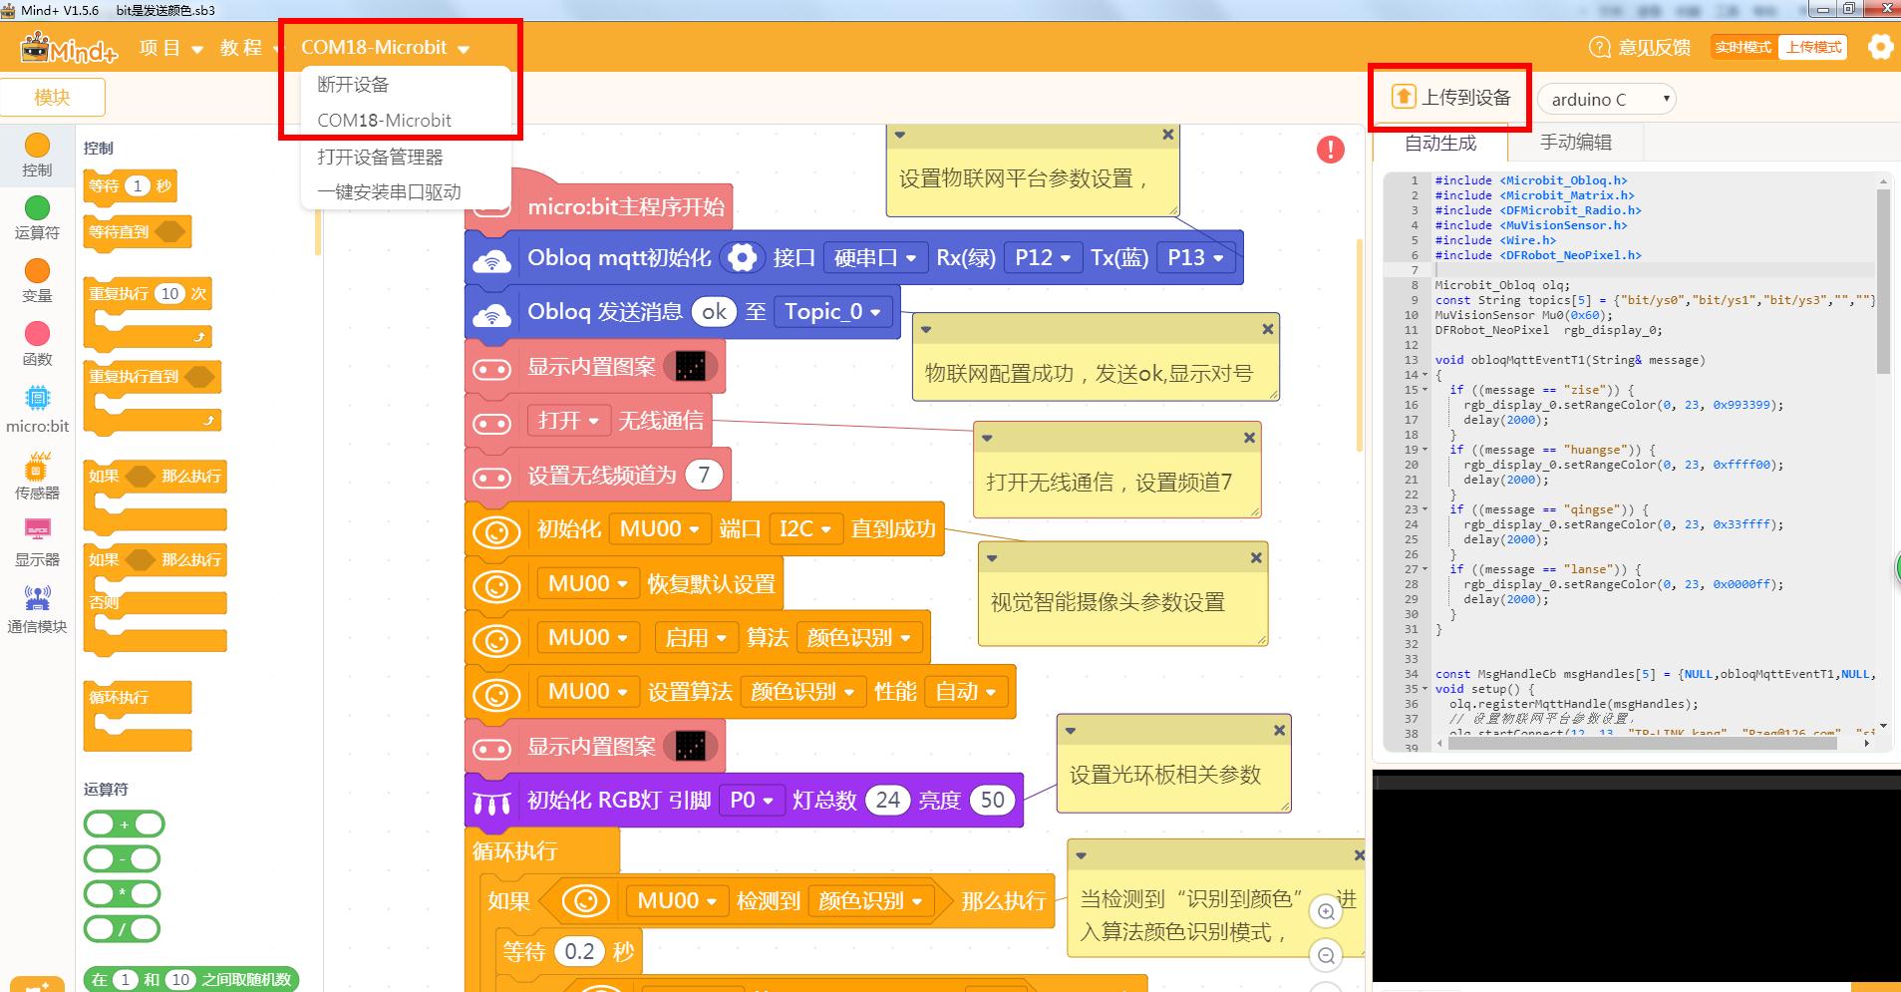
Task: Switch to 上传模式
Action: pyautogui.click(x=1813, y=47)
